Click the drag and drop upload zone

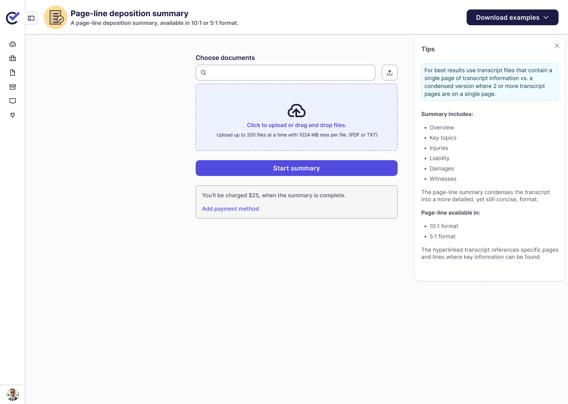297,117
